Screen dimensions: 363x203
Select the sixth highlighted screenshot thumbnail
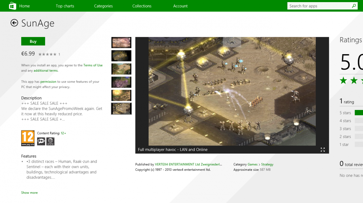pyautogui.click(x=121, y=108)
